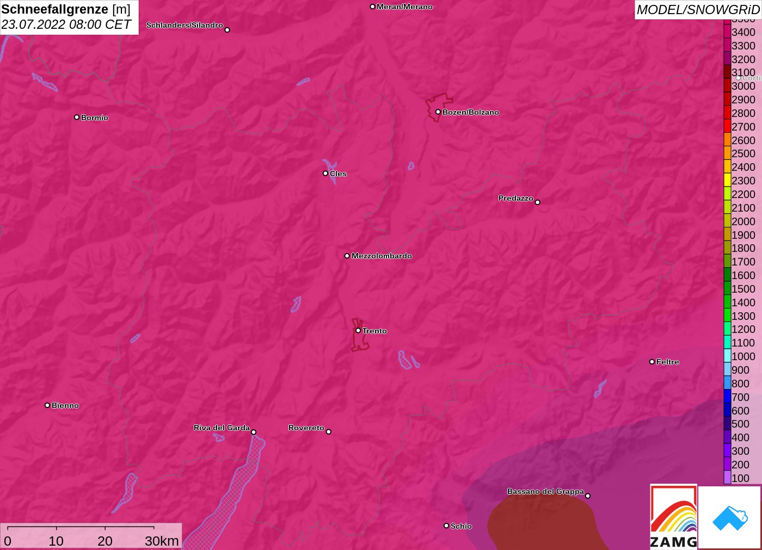Click the Schio city marker
This screenshot has width=762, height=550.
pos(446,526)
